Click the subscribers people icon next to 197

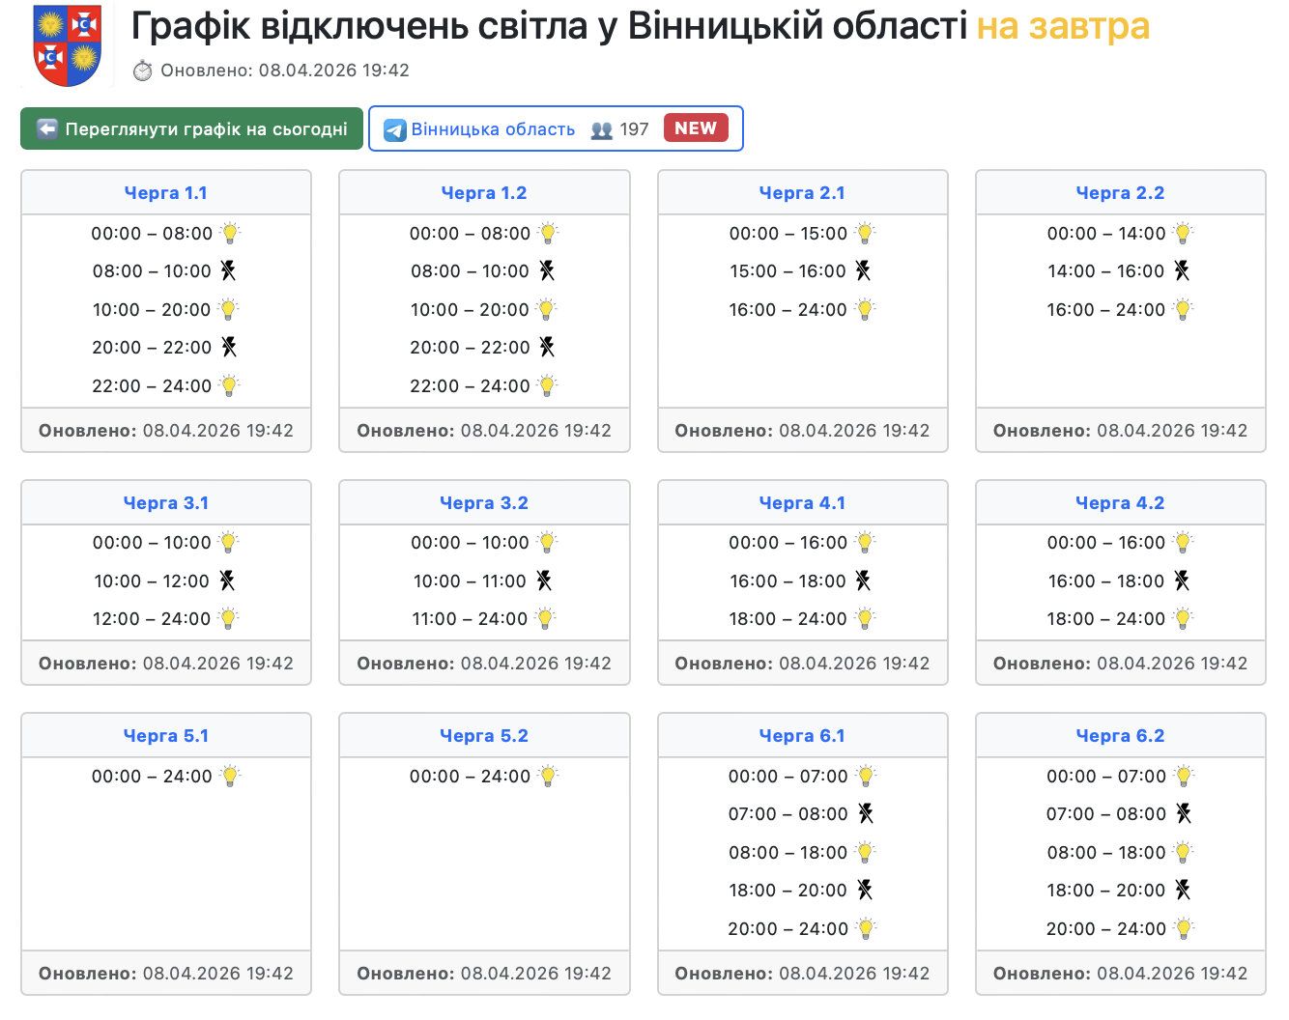click(601, 129)
